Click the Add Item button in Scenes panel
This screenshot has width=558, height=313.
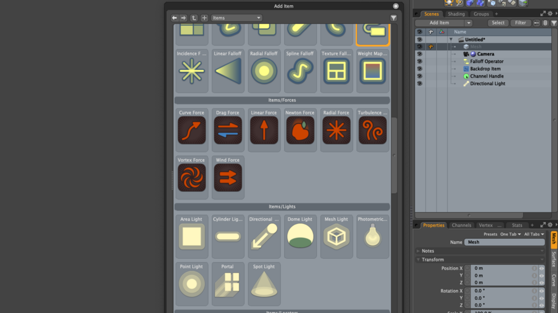coord(440,23)
